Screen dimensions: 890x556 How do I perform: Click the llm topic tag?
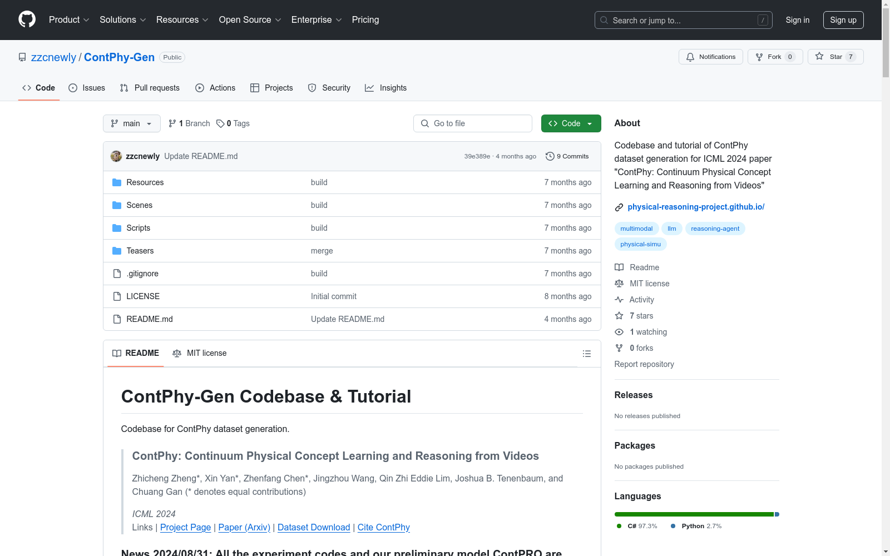[x=672, y=229]
